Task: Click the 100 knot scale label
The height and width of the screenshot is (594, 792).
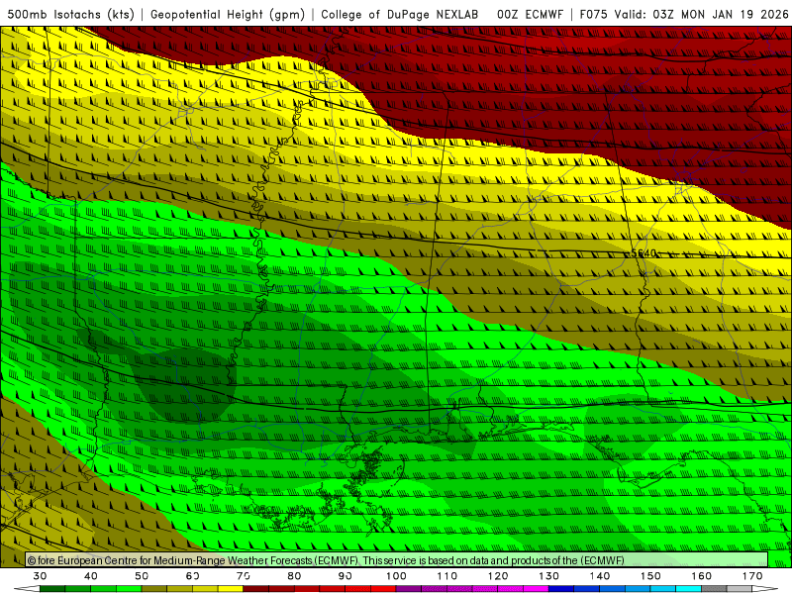Action: (x=397, y=576)
